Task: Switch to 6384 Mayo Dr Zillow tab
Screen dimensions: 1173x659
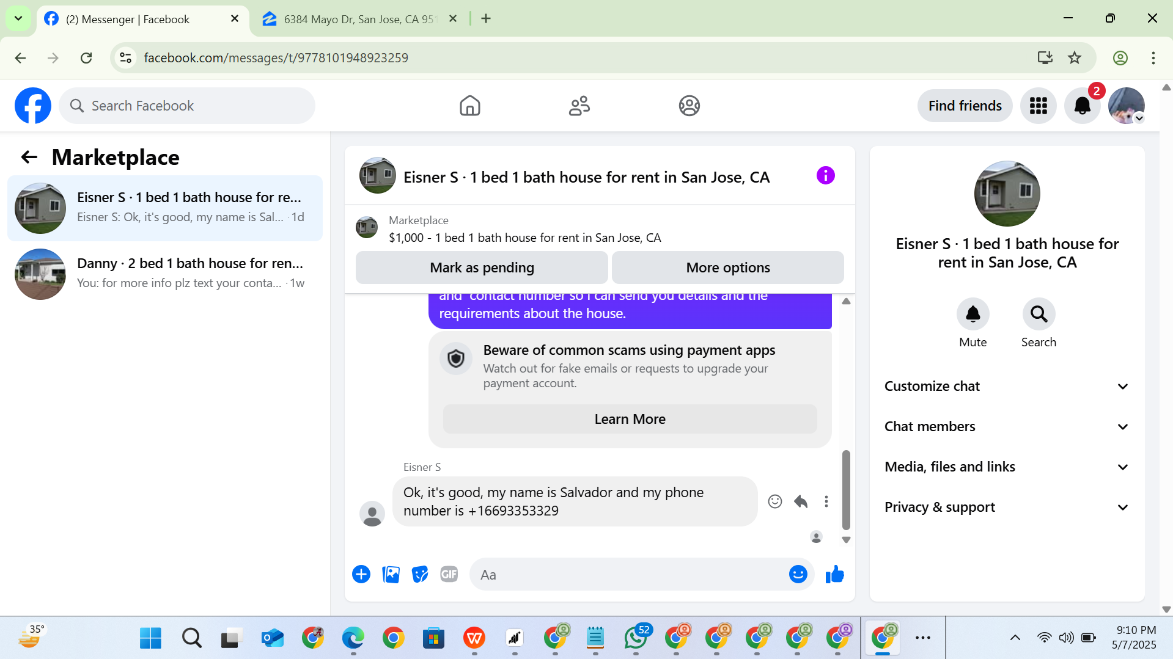Action: click(360, 19)
